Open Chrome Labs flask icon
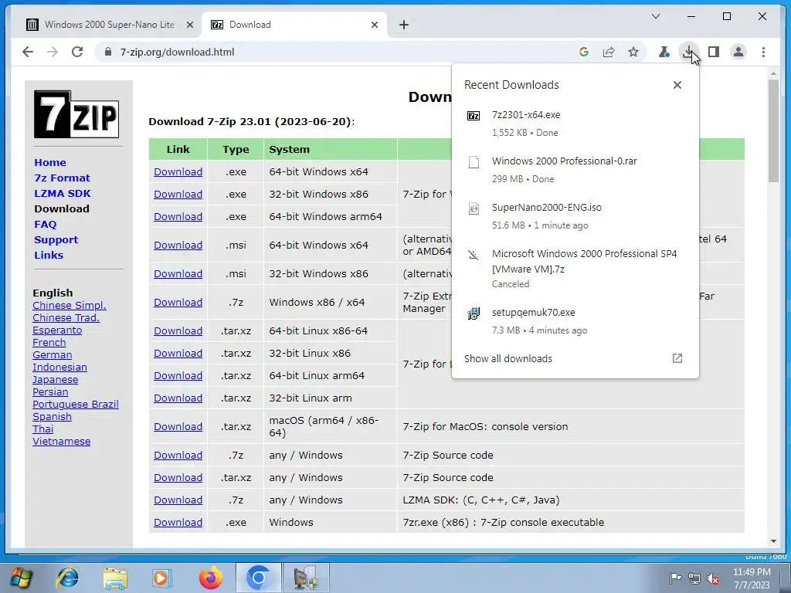 coord(664,52)
